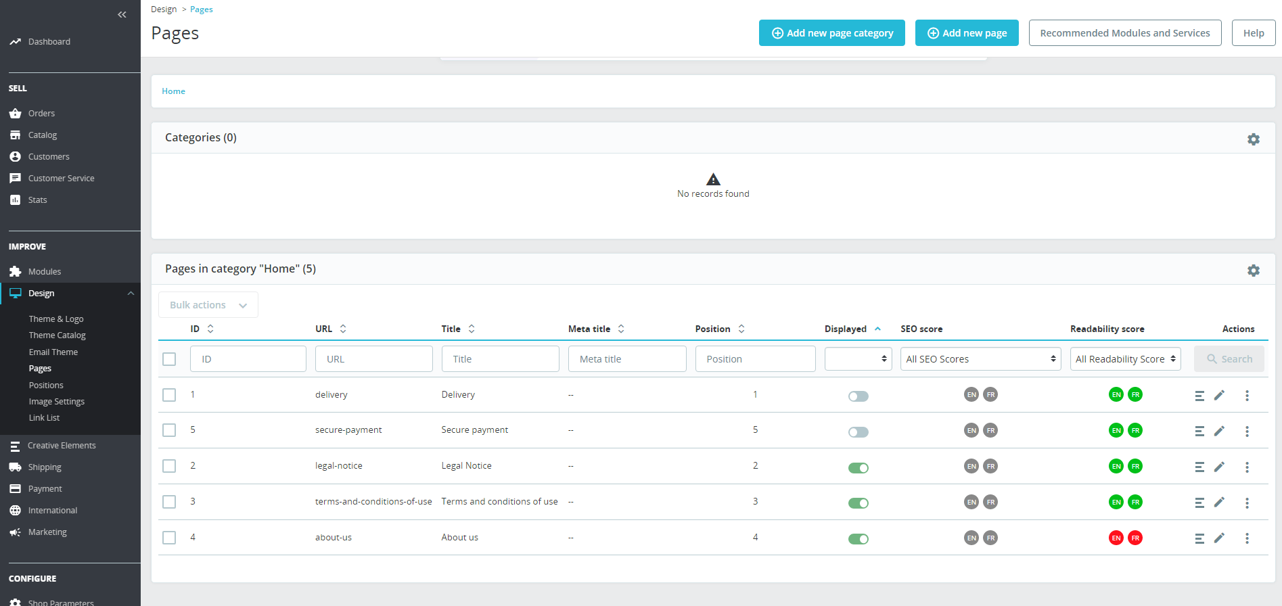Click the Stats chart icon

tap(15, 200)
